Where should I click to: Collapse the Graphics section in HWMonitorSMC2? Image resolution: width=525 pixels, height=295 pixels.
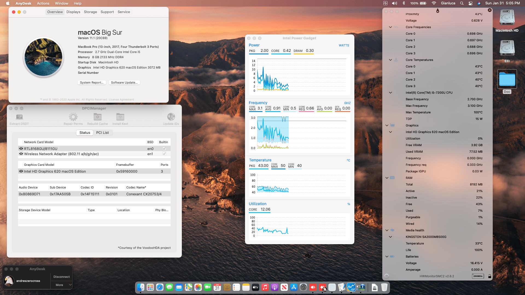[x=387, y=125]
